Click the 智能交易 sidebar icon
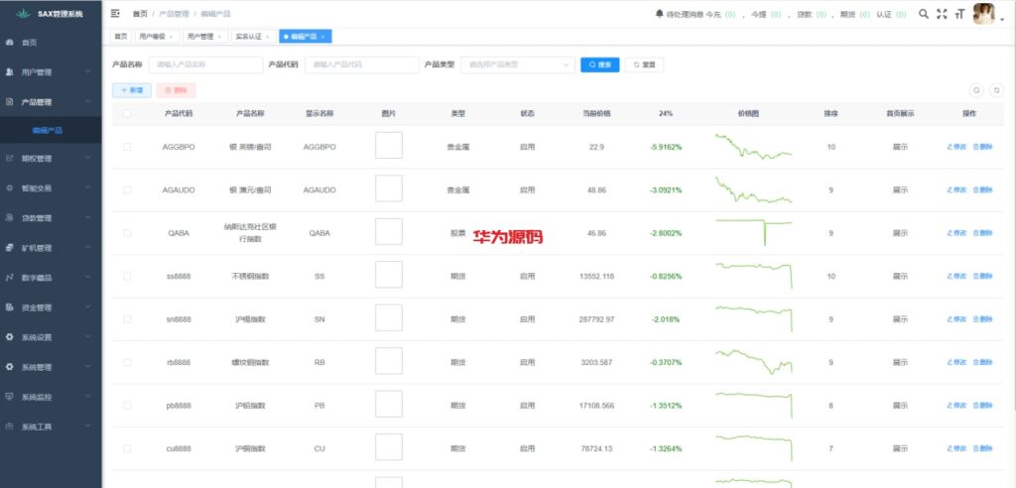Viewport: 1016px width, 488px height. [9, 188]
